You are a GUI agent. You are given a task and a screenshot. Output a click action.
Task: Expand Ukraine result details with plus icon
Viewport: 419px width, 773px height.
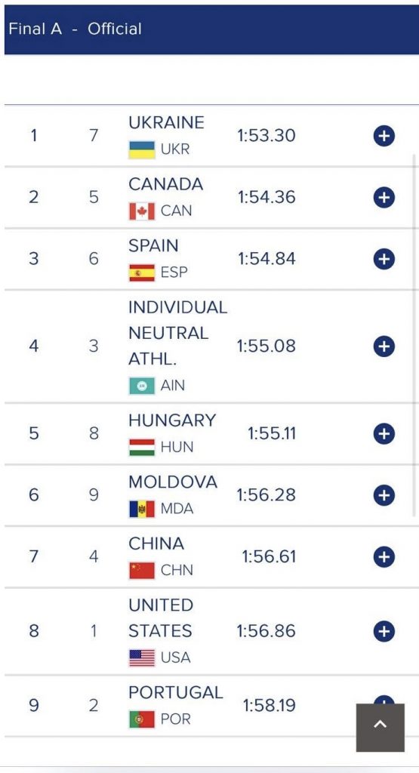coord(384,136)
